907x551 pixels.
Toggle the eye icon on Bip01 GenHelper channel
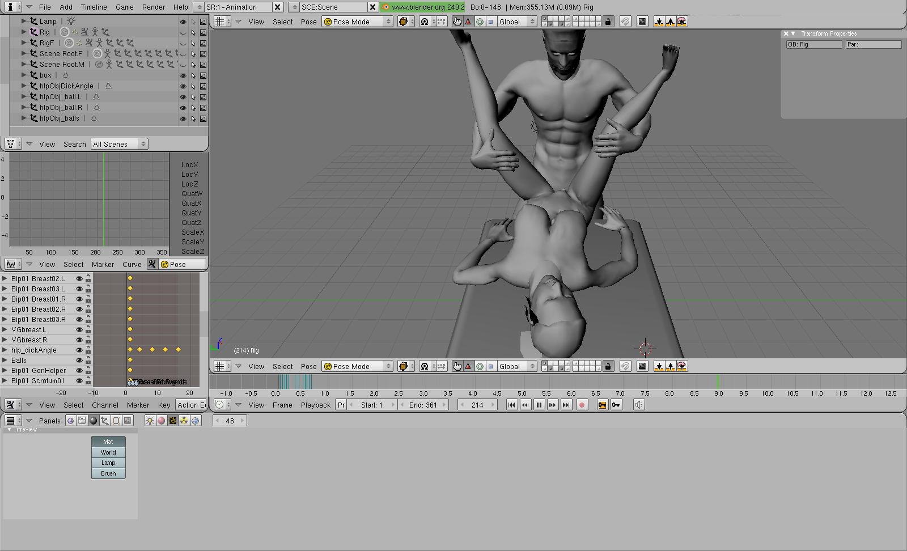(x=79, y=370)
